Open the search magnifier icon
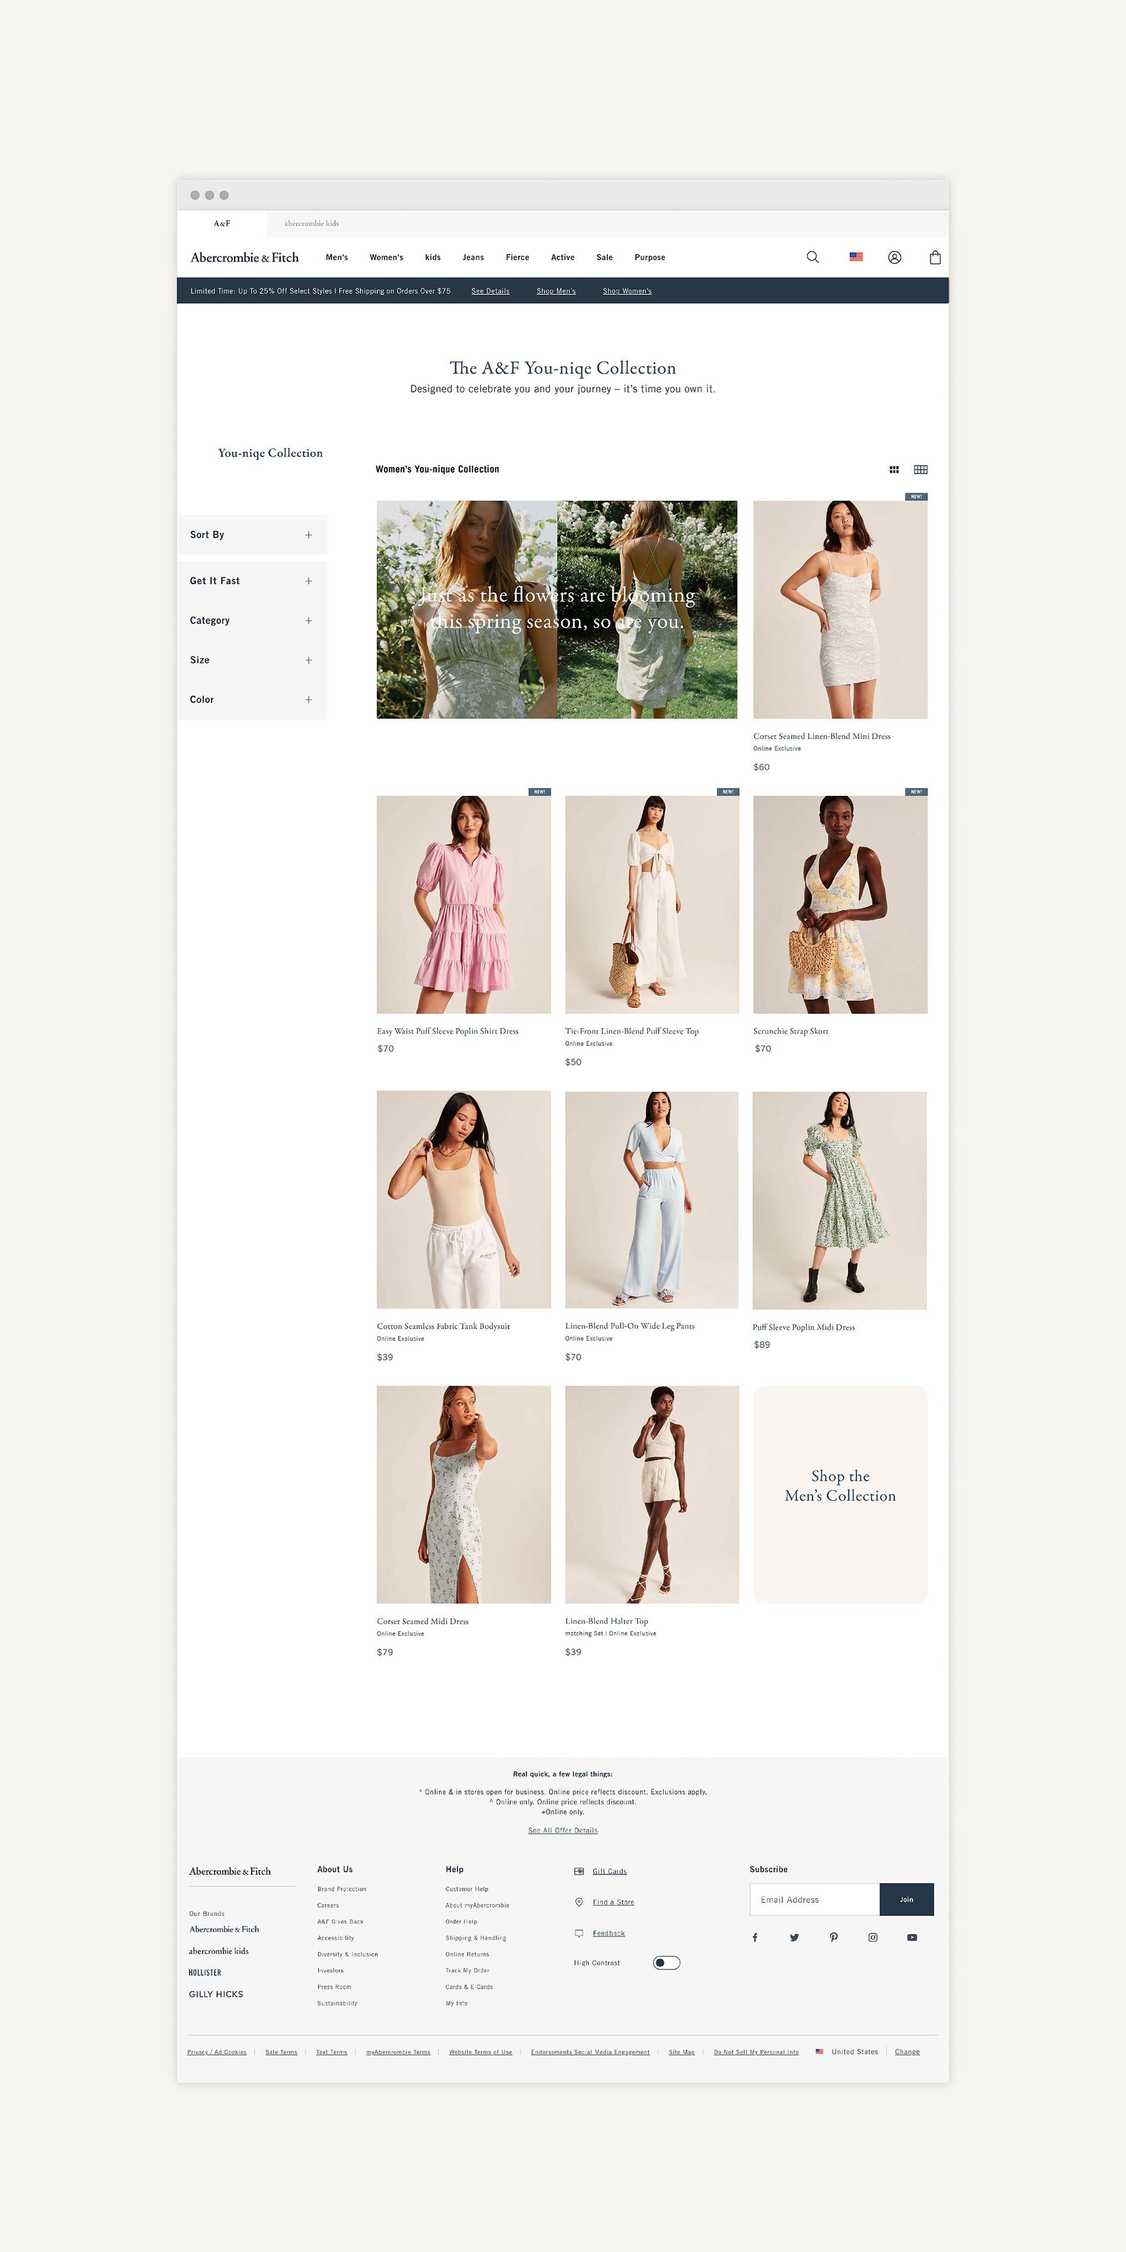 812,257
